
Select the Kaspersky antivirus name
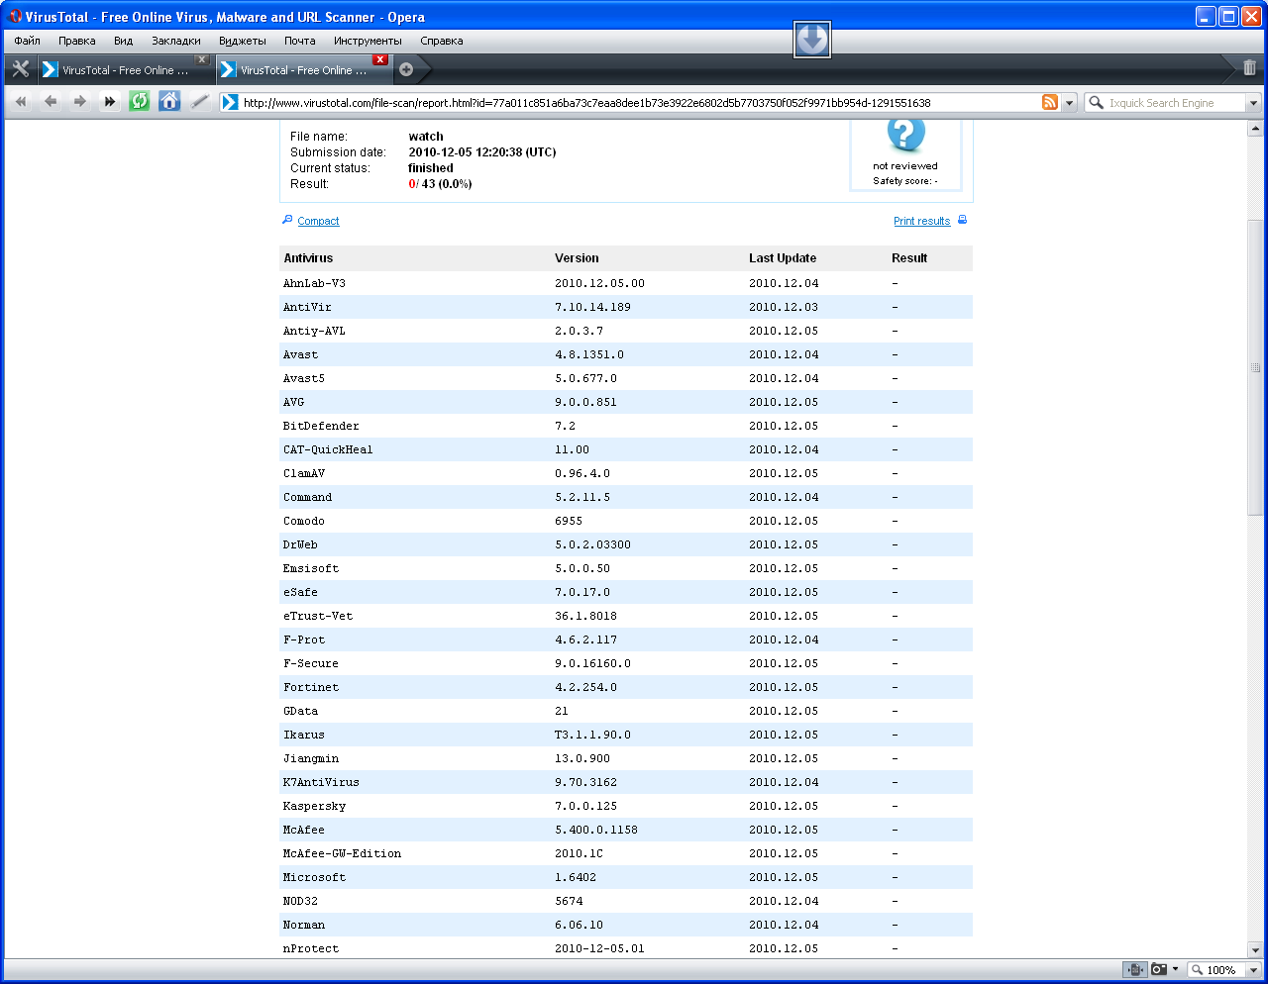point(314,806)
